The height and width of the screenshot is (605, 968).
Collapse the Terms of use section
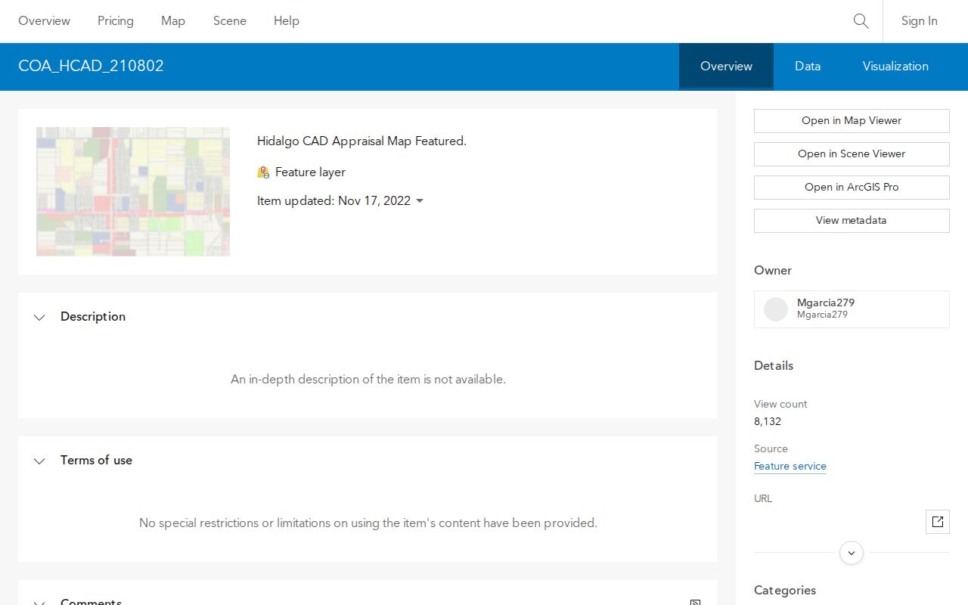point(39,461)
